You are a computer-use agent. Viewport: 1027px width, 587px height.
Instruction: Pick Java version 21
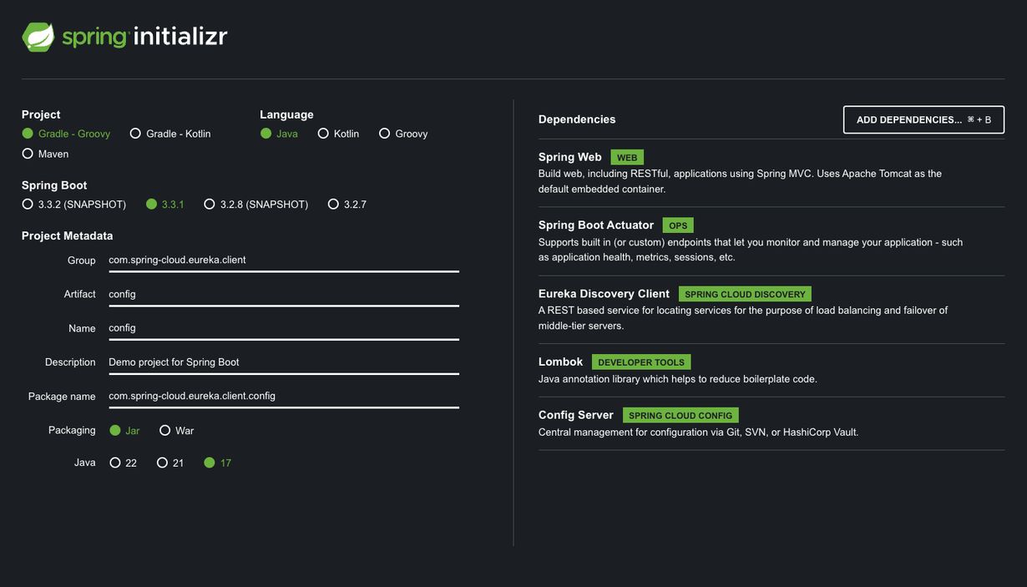[170, 463]
